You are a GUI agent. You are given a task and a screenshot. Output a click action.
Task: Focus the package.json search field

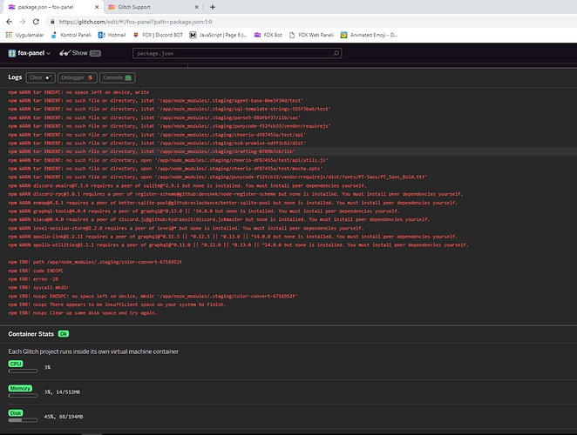(x=236, y=53)
